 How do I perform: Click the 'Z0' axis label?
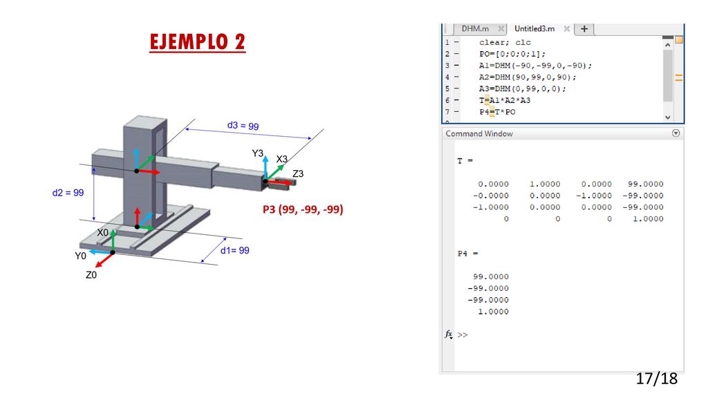coord(91,275)
